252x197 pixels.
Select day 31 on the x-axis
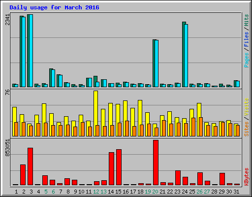pyautogui.click(x=236, y=192)
